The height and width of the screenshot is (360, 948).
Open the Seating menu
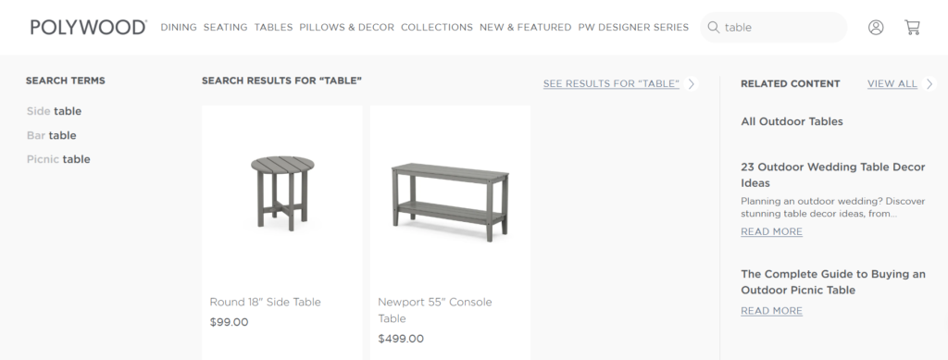(x=226, y=27)
